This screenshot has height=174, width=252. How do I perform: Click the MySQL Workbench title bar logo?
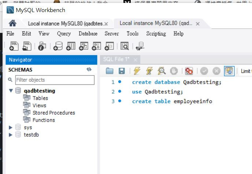click(10, 10)
